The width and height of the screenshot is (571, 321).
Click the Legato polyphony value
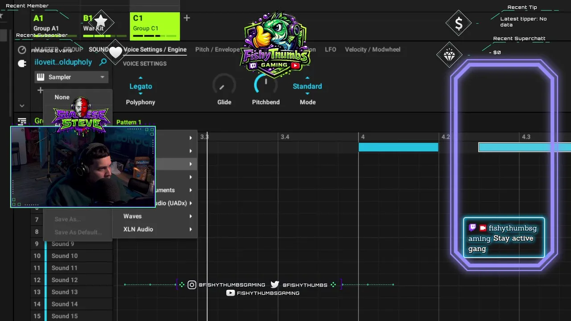[x=141, y=86]
